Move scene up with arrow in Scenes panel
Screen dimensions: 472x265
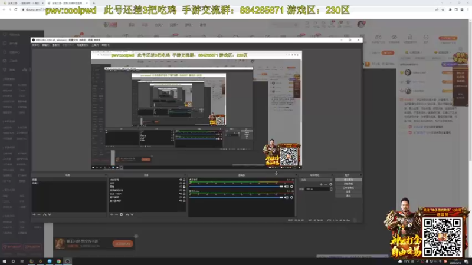point(45,214)
